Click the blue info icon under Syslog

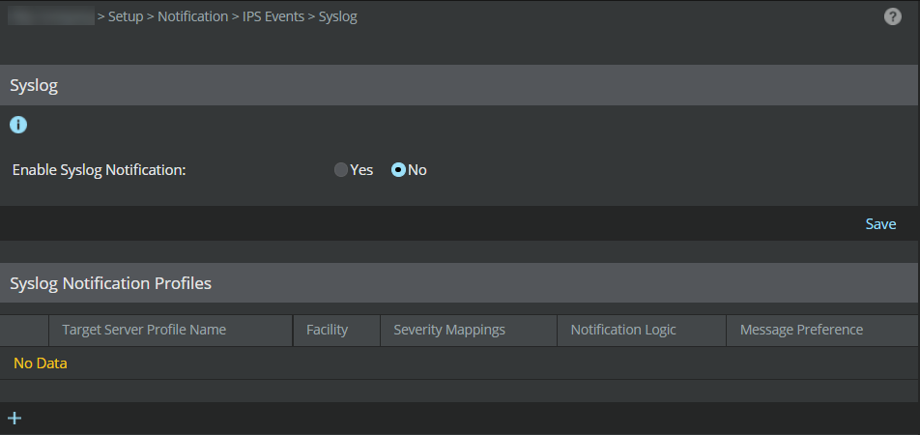click(18, 125)
